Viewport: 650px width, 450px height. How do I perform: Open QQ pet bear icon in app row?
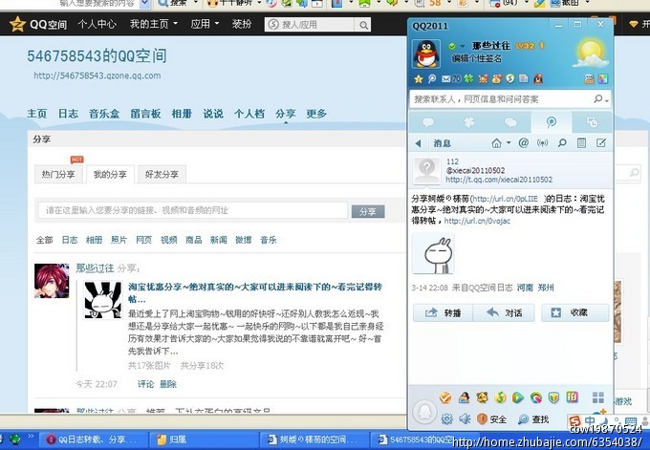pos(482,397)
